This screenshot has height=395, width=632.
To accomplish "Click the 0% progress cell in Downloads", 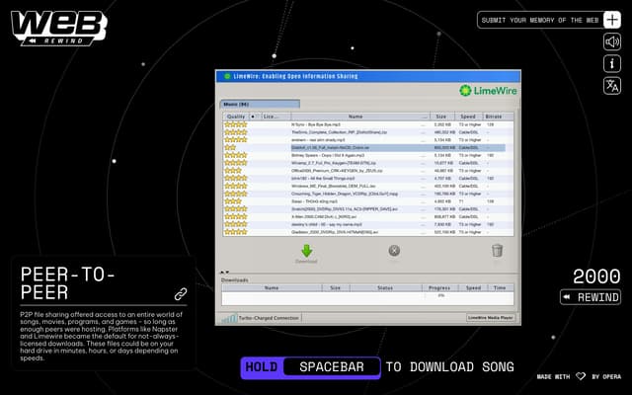I will pyautogui.click(x=441, y=295).
